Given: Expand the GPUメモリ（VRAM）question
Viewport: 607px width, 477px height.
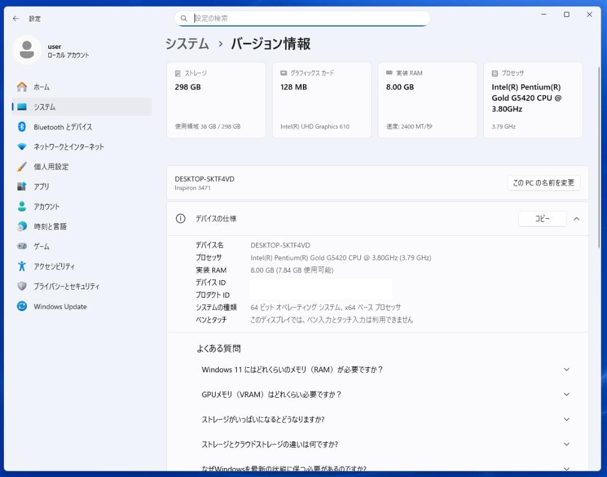Looking at the screenshot, I should [x=566, y=394].
